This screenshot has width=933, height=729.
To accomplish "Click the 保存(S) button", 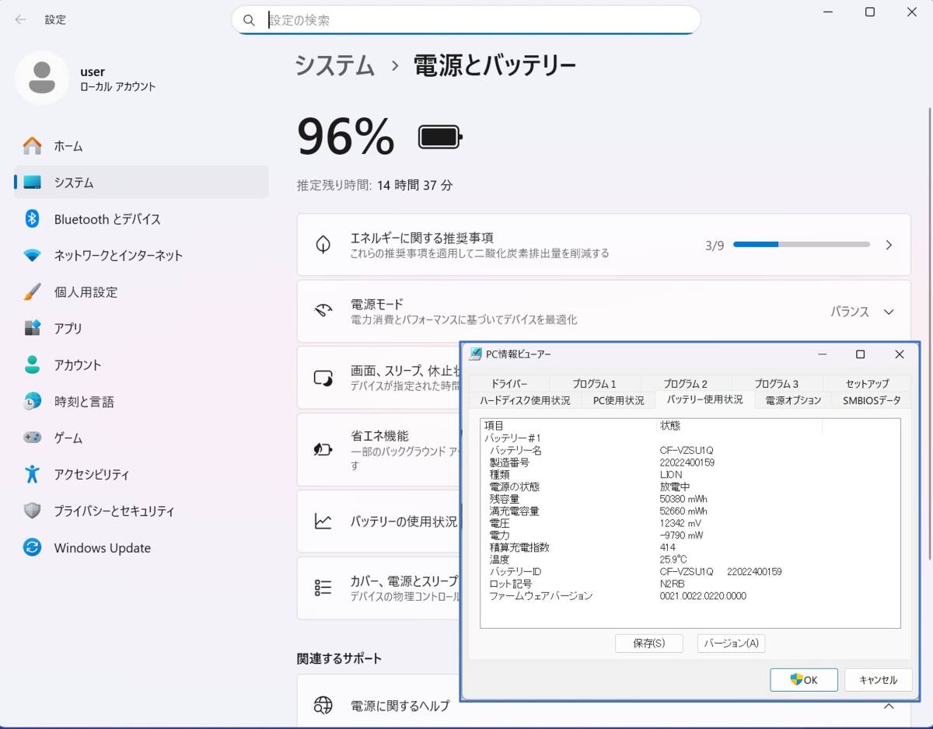I will (648, 644).
